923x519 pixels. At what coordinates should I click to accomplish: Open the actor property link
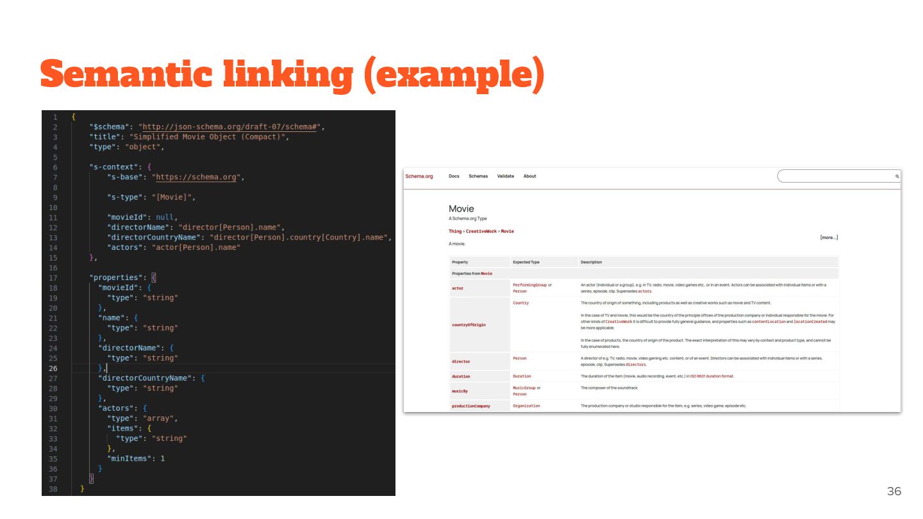(458, 288)
